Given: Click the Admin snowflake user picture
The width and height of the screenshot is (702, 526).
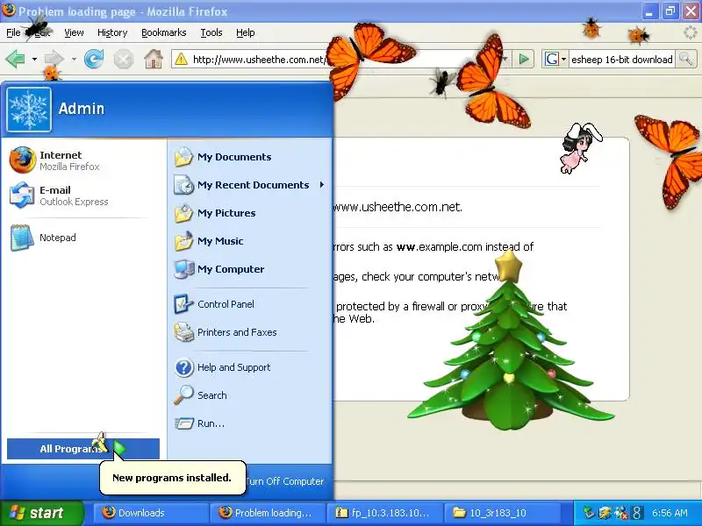Looking at the screenshot, I should pos(29,110).
